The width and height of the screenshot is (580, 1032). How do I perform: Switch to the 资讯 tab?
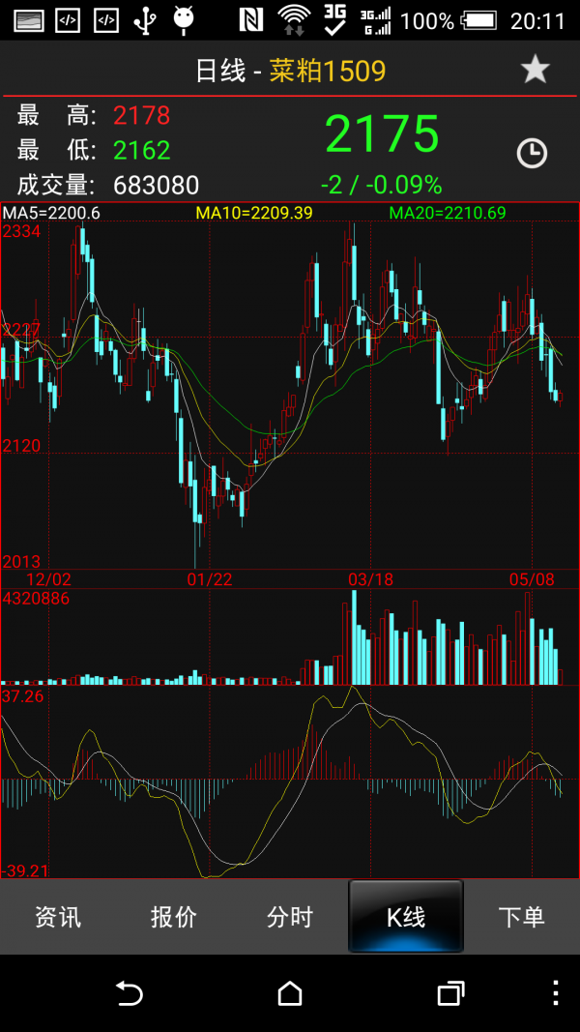tap(58, 916)
